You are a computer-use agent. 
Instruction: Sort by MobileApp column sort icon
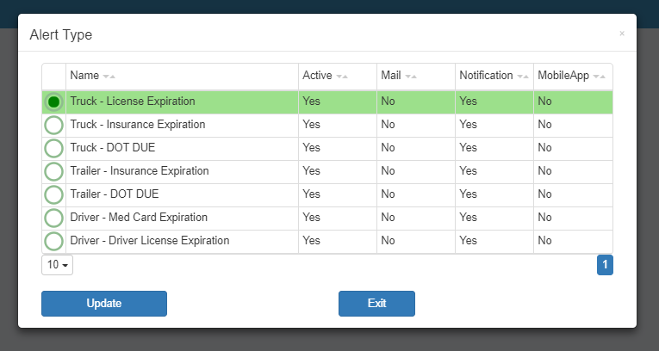click(x=600, y=77)
